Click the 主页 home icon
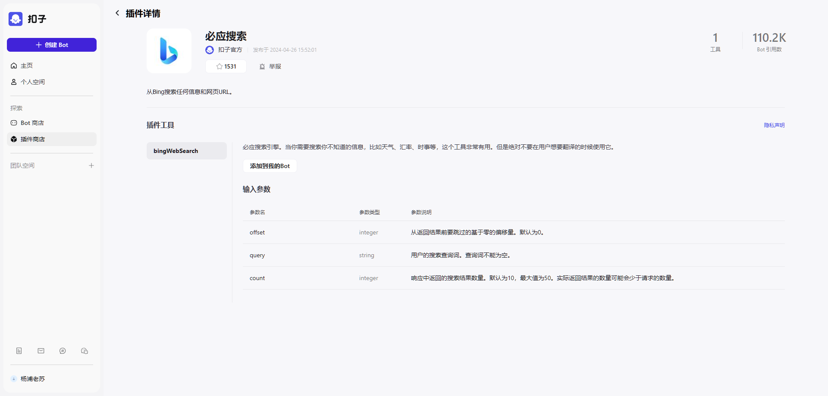828x396 pixels. point(14,65)
